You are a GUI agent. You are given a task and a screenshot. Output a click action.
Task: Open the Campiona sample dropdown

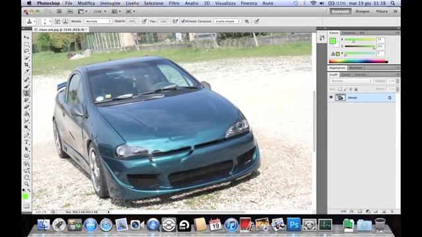click(227, 21)
